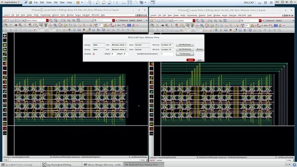Viewport: 297px width, 167px height.
Task: Click Get Win1/Inst1 button in sync dialog
Action: coord(184,45)
